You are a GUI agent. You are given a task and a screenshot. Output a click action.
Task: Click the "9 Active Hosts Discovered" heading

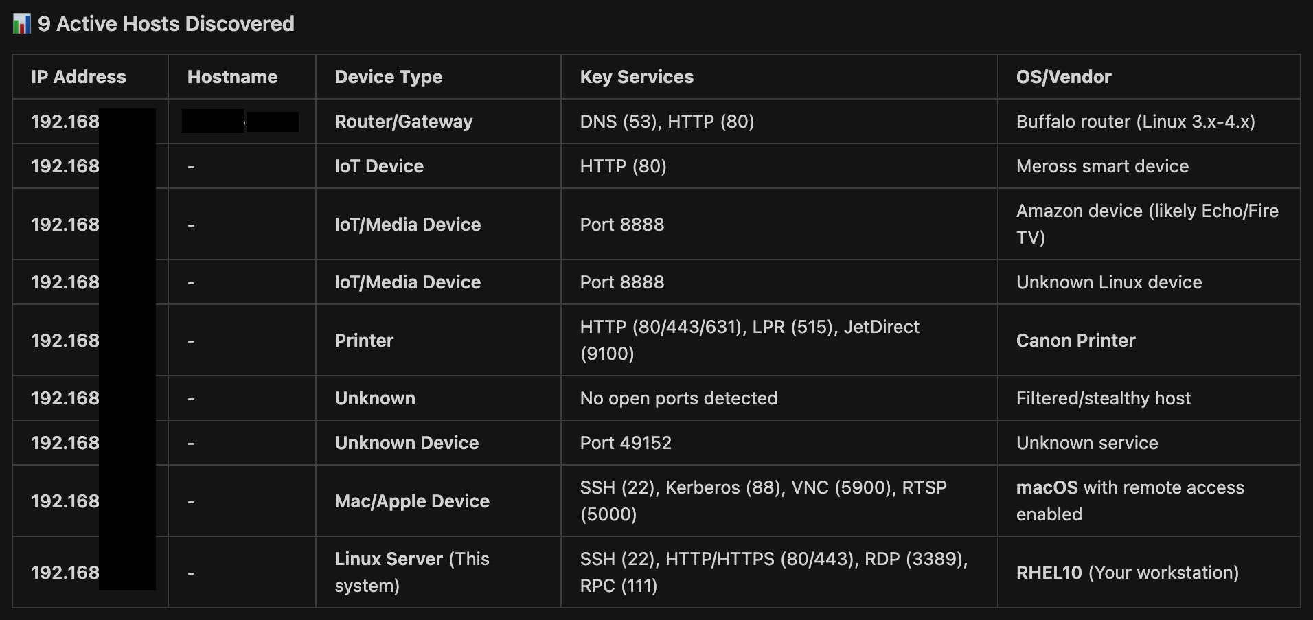165,24
